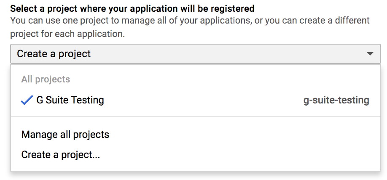Click the word Testing in the project name
Image resolution: width=387 pixels, height=180 pixels.
pos(88,100)
